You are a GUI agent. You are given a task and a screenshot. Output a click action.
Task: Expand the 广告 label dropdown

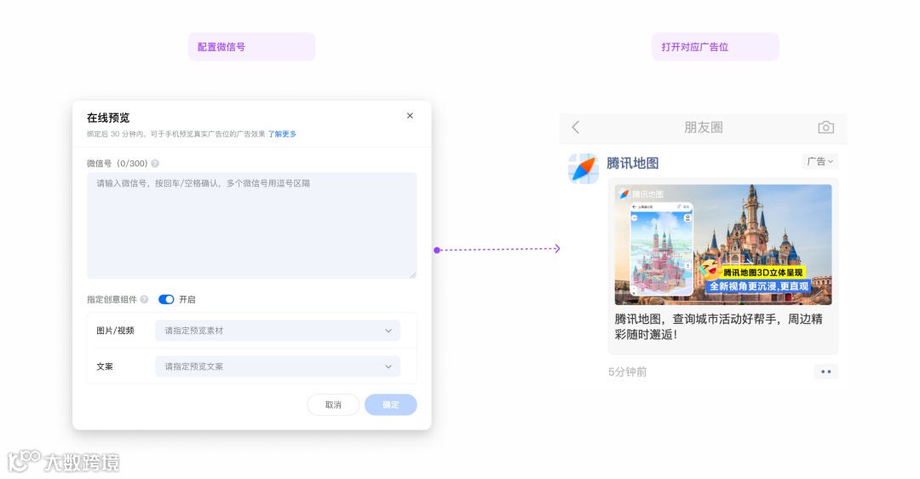click(x=819, y=161)
